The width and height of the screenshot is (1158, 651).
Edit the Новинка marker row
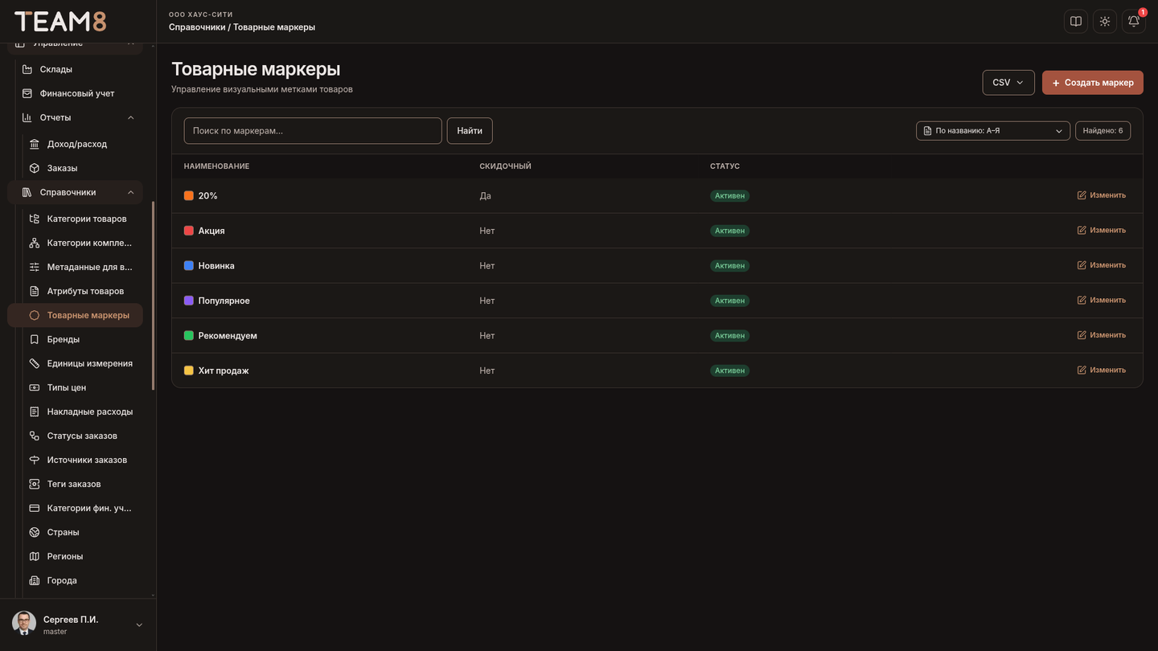point(1102,265)
